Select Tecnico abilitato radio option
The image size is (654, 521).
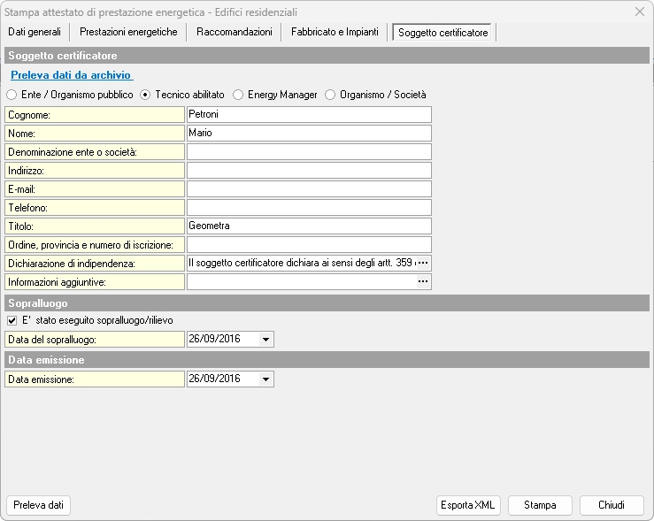[x=145, y=95]
